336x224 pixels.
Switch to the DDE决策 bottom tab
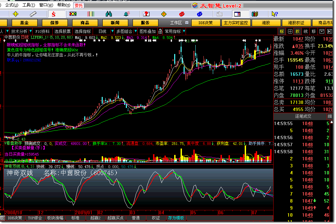(x=15, y=218)
